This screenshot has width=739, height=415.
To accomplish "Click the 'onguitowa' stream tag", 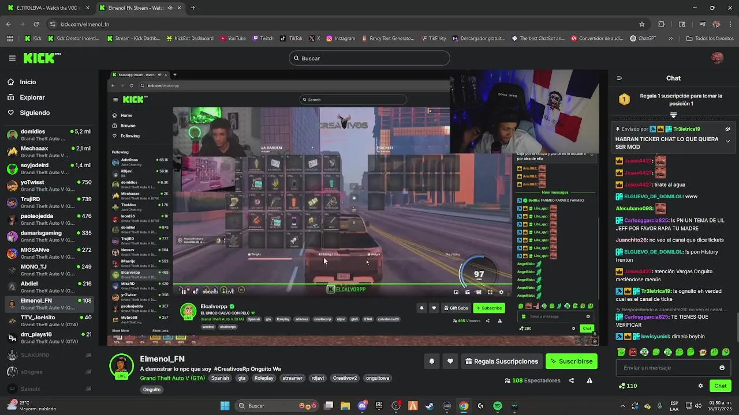I will tap(377, 378).
